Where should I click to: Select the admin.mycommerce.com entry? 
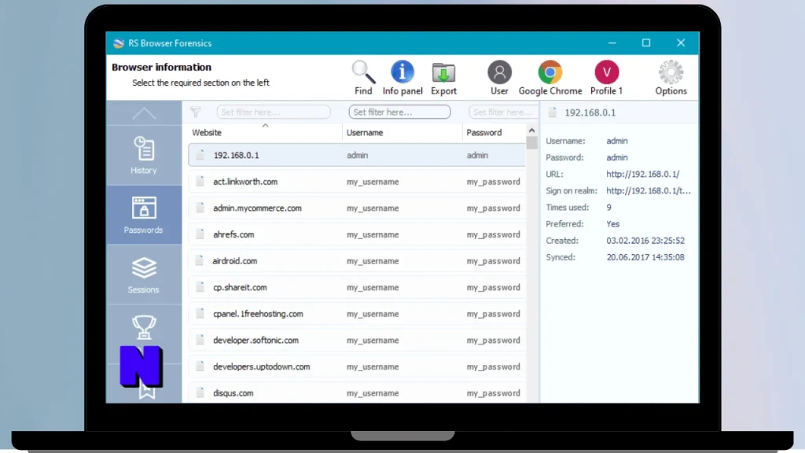357,208
